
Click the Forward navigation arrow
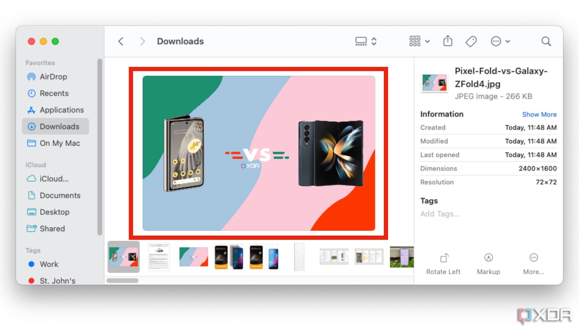pyautogui.click(x=142, y=41)
